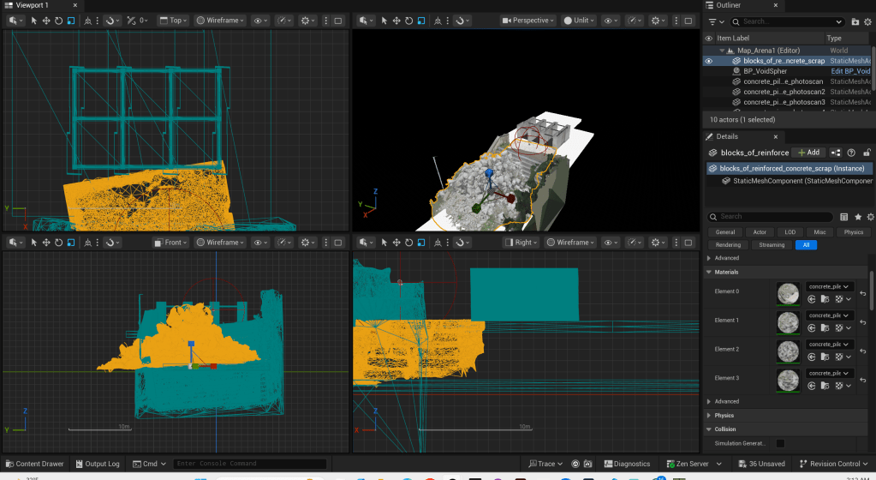Click the Add component button
The height and width of the screenshot is (480, 876).
click(x=807, y=153)
